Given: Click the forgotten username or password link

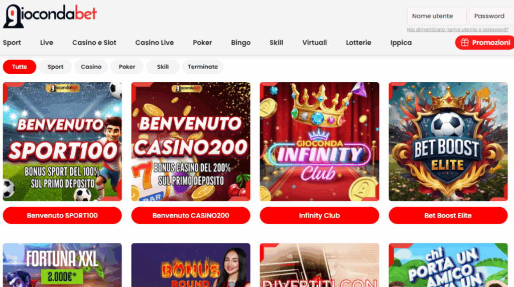Looking at the screenshot, I should (x=458, y=30).
